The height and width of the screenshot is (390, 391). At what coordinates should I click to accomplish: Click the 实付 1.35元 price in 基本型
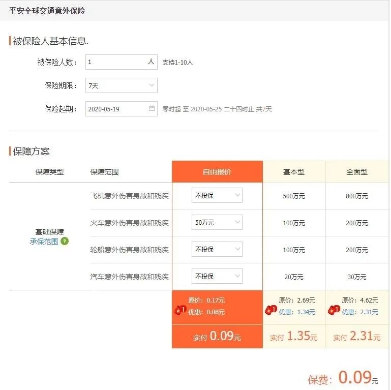click(x=294, y=337)
